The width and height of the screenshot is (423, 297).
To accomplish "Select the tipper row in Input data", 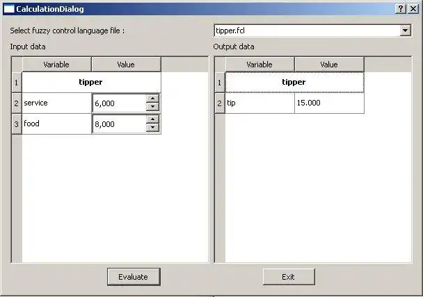I will [x=91, y=82].
